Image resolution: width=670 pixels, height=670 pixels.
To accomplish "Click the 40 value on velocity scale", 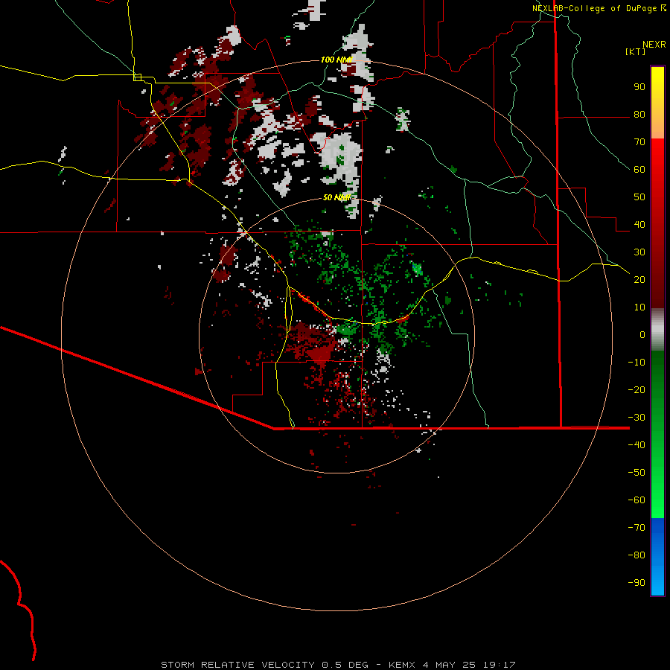I will click(x=639, y=225).
